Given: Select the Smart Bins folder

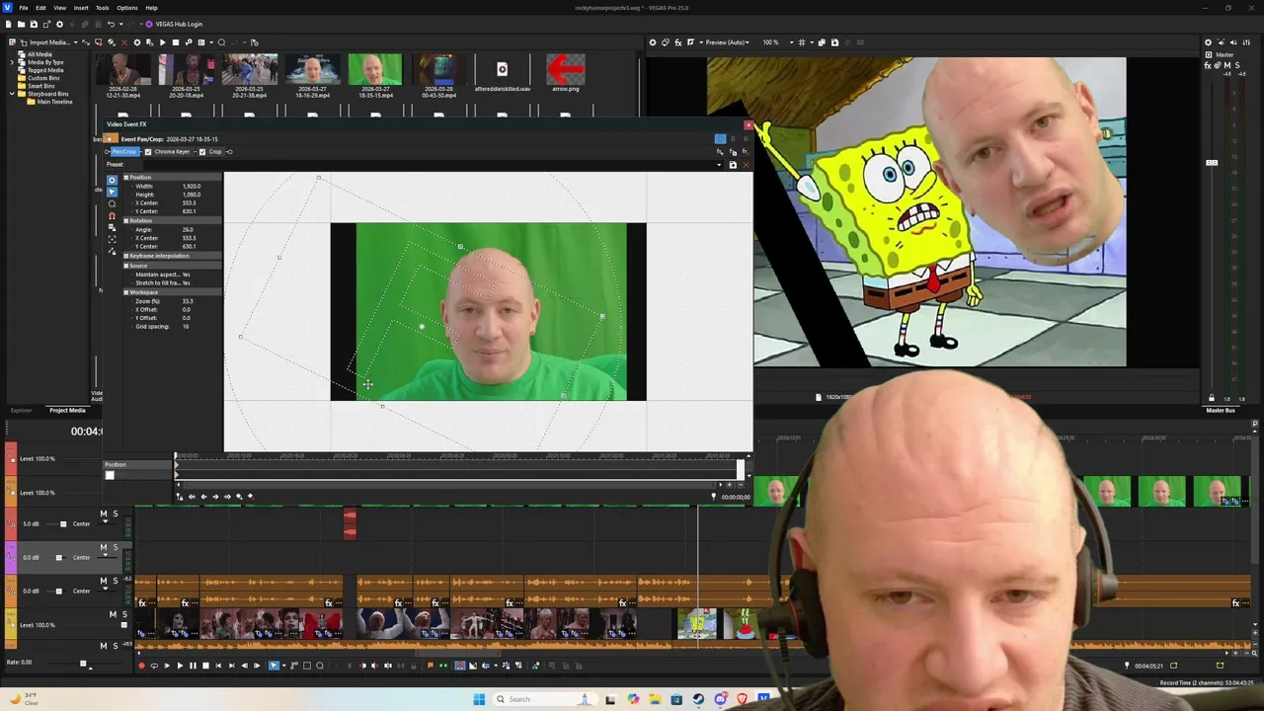Looking at the screenshot, I should pos(40,86).
